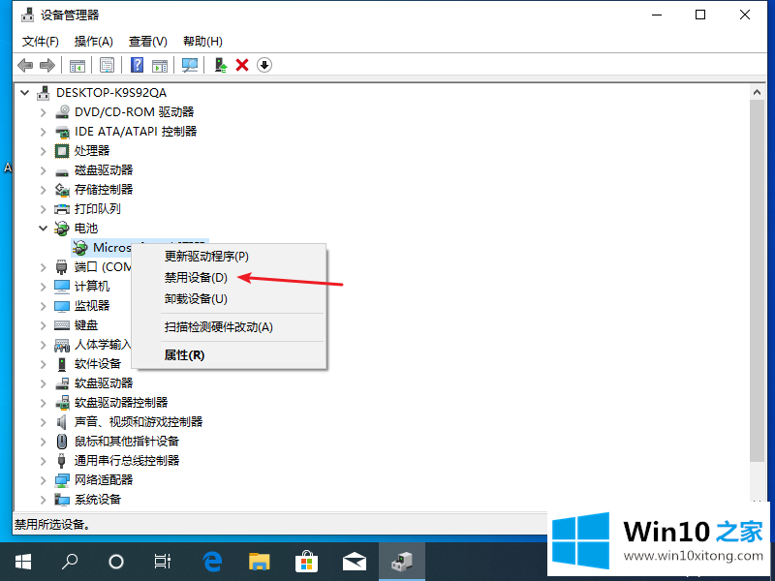Select the 打印队列 text label

[x=98, y=209]
